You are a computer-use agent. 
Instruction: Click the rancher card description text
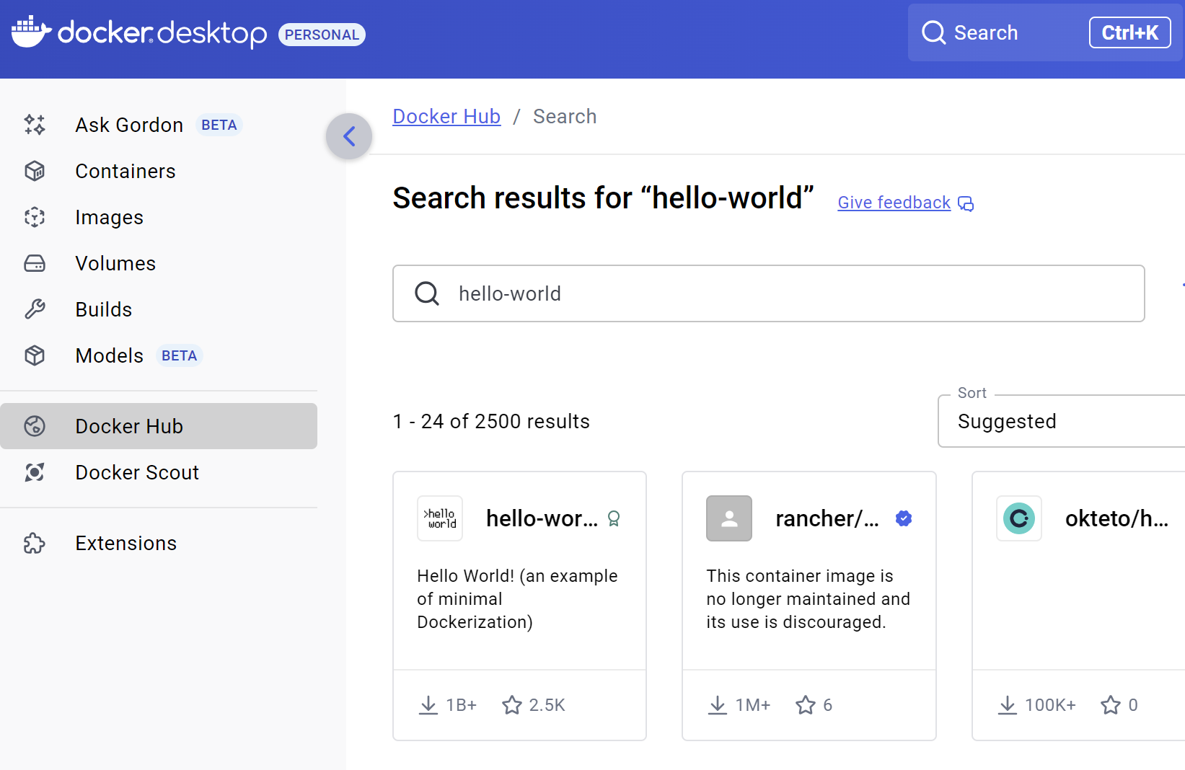[808, 599]
